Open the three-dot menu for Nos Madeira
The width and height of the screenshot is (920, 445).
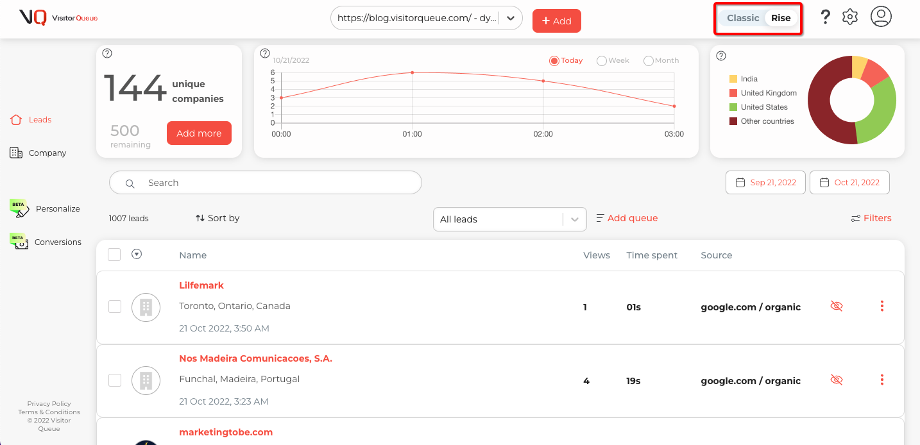click(882, 379)
